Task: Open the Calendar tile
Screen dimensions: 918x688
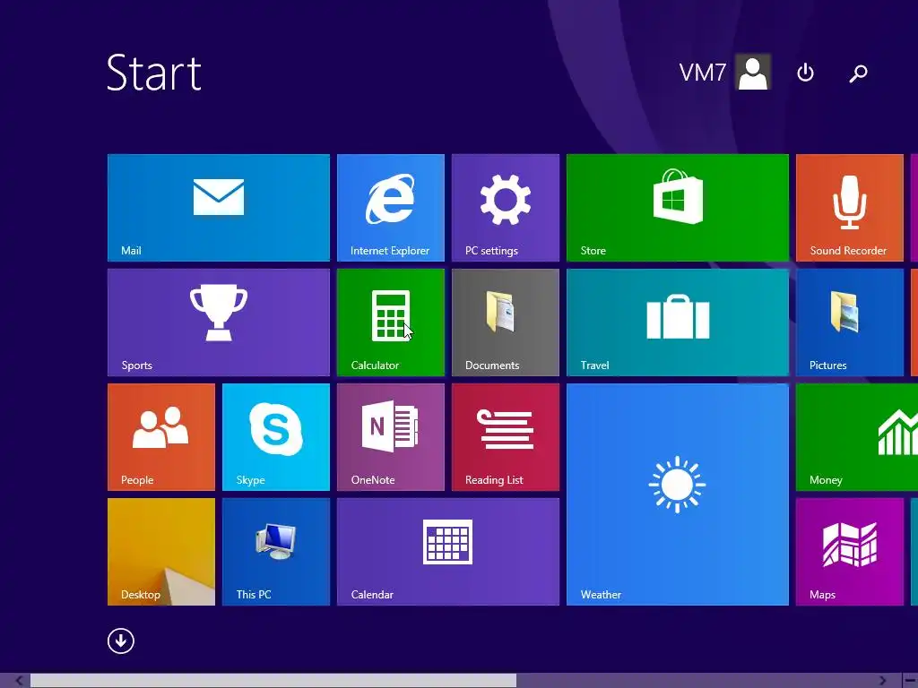Action: [x=448, y=552]
